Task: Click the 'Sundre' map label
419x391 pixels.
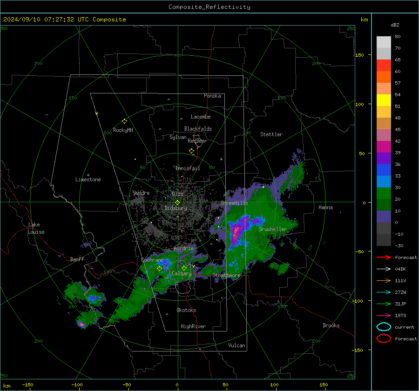Action: pyautogui.click(x=141, y=192)
